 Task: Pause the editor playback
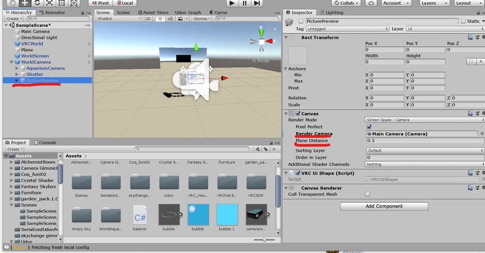pyautogui.click(x=244, y=3)
